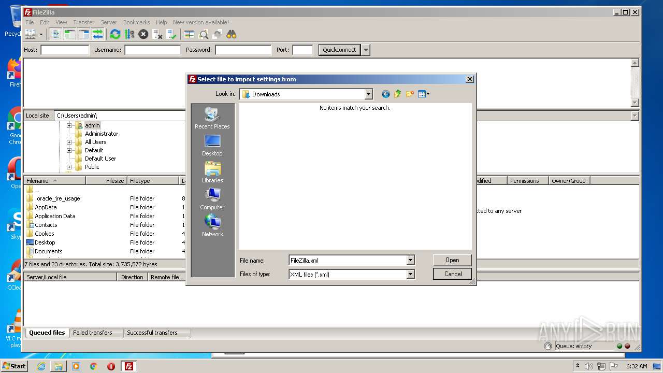Viewport: 663px width, 373px height.
Task: Disconnect from server icon
Action: pyautogui.click(x=157, y=34)
